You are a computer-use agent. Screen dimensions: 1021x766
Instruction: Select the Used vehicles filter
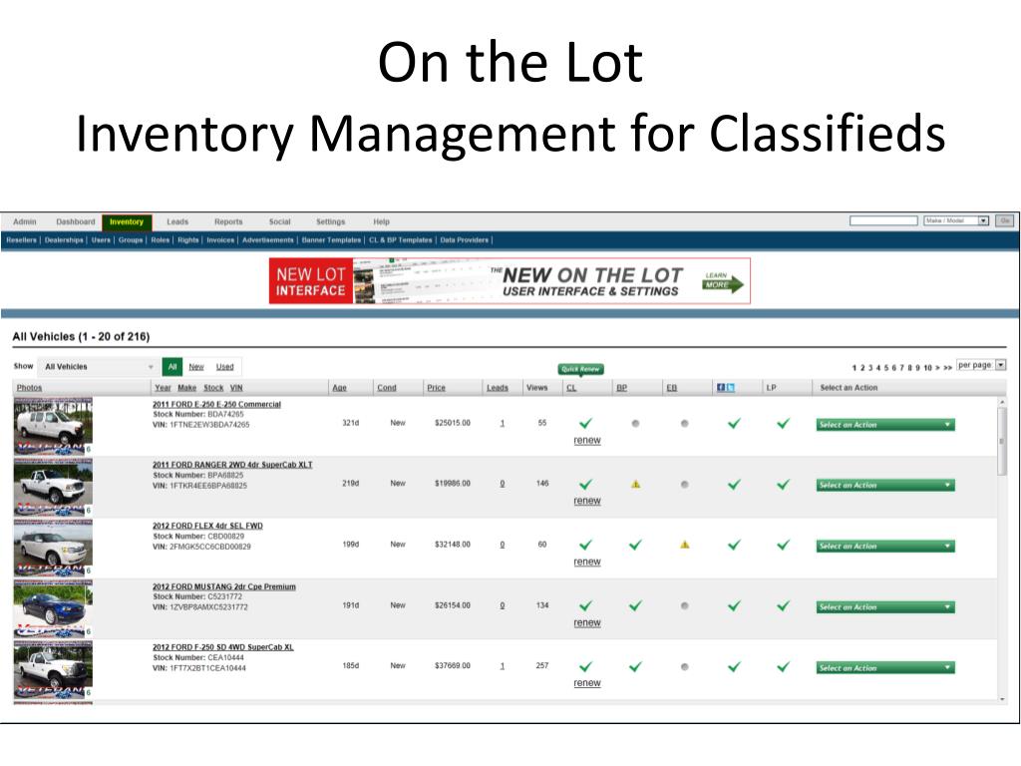[224, 367]
